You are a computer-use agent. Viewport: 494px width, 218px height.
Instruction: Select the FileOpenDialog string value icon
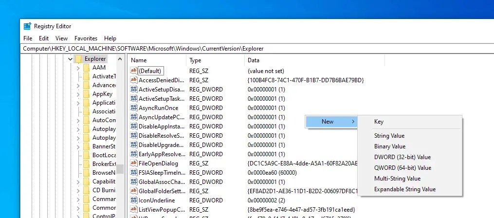tap(134, 163)
